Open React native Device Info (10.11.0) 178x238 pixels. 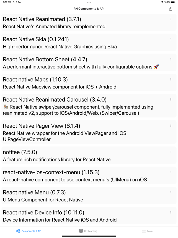pyautogui.click(x=89, y=216)
